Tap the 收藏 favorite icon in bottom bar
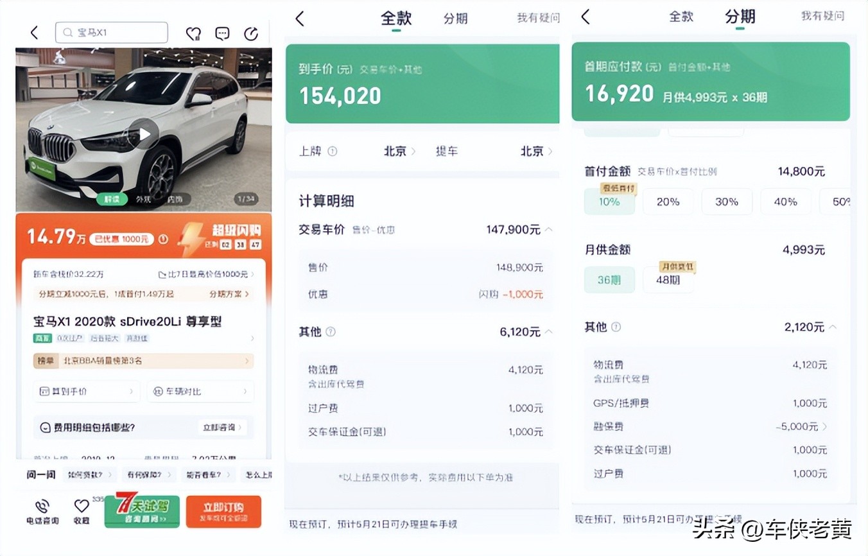 coord(80,510)
